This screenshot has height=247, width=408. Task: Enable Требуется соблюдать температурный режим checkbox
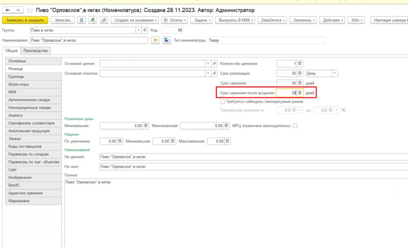coord(223,102)
